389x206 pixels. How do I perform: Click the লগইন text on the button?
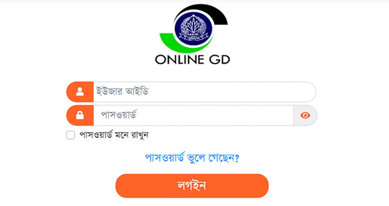click(x=192, y=186)
